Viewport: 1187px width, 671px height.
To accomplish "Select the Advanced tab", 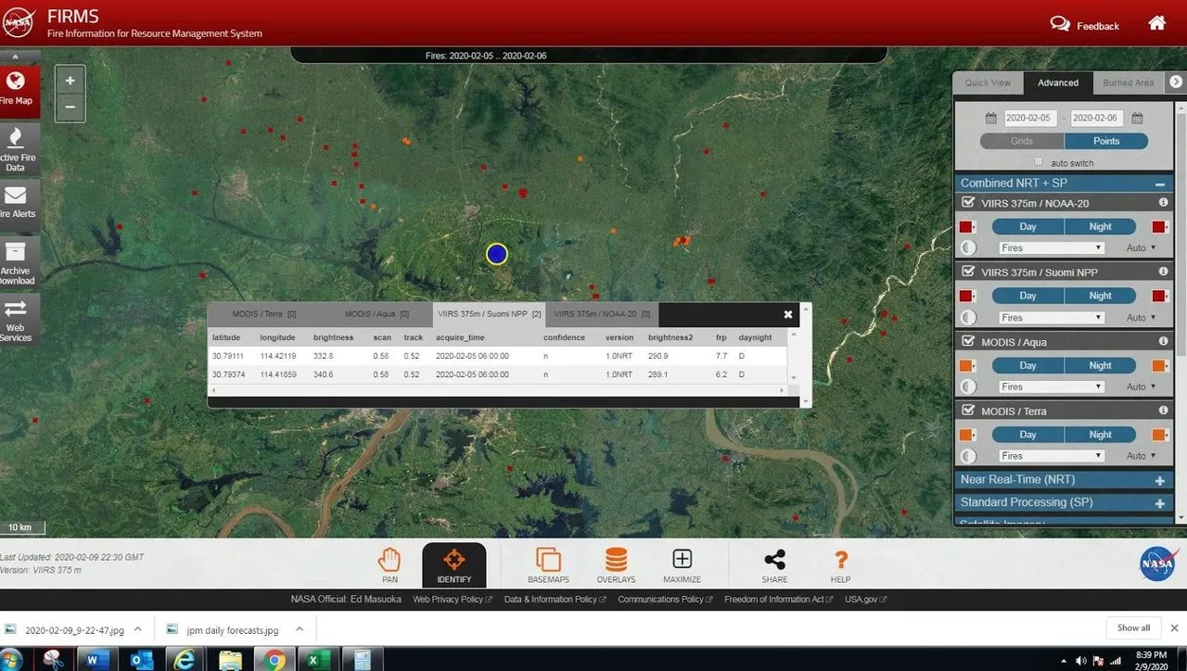I will tap(1058, 82).
